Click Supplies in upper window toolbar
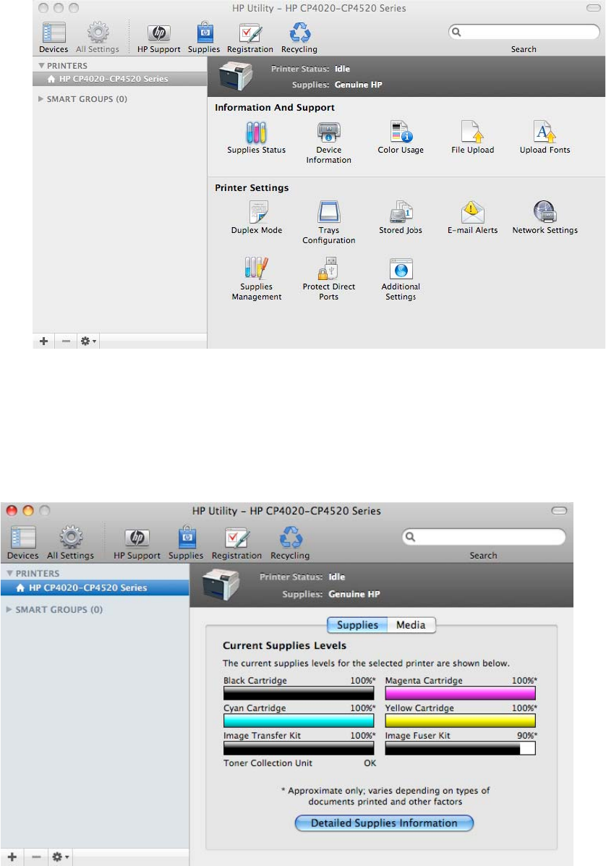 204,38
